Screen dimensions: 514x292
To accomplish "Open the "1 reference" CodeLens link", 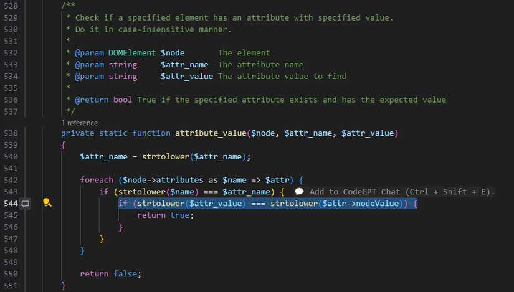I will (x=79, y=123).
